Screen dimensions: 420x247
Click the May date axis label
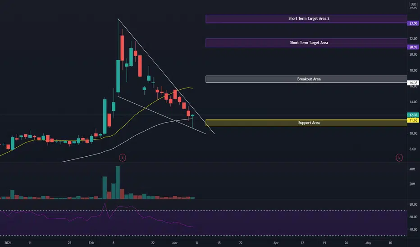click(368, 243)
